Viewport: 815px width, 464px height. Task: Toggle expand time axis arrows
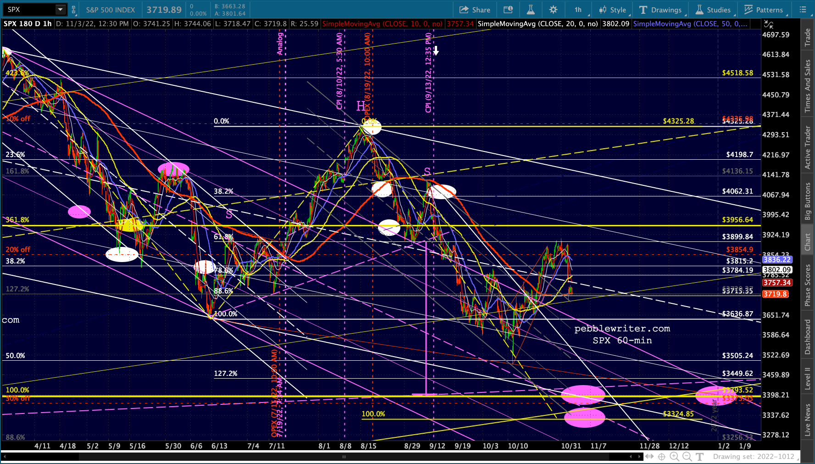coord(649,456)
